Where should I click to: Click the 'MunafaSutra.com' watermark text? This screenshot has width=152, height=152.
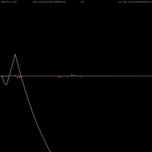tap(145, 2)
